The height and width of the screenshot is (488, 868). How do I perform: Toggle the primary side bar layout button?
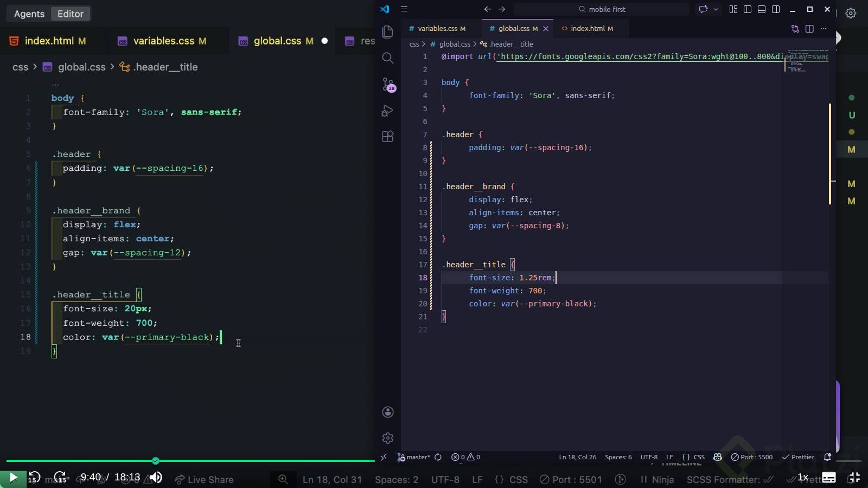click(x=748, y=9)
